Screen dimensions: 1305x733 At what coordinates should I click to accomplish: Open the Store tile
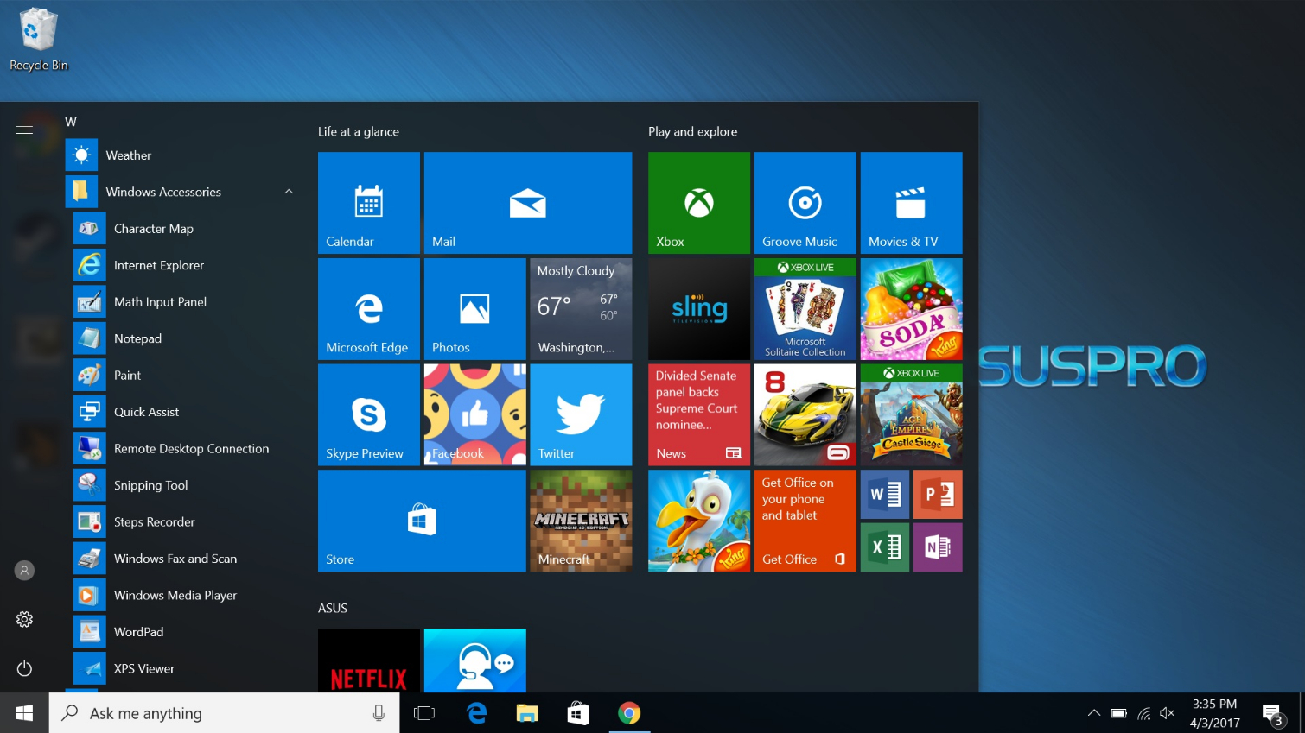click(x=422, y=521)
